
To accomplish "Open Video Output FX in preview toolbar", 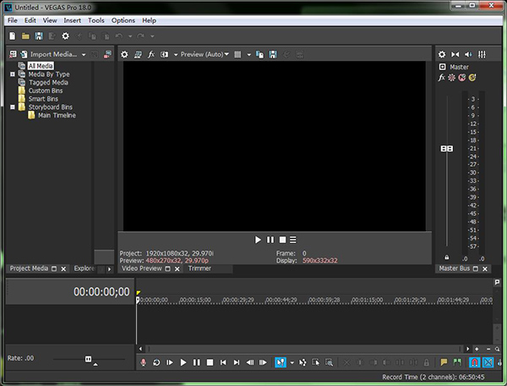I will [151, 54].
